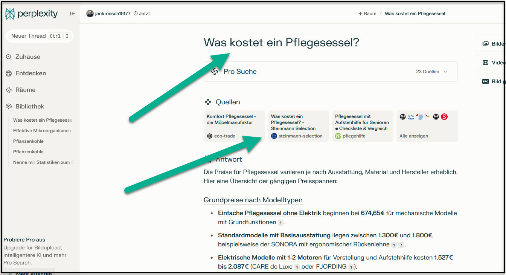Click the page title 'Was kostet ein Pflegesessel?'
506x275 pixels.
(282, 43)
